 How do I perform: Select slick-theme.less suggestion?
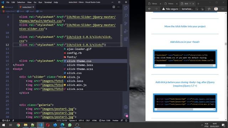pos(95,65)
